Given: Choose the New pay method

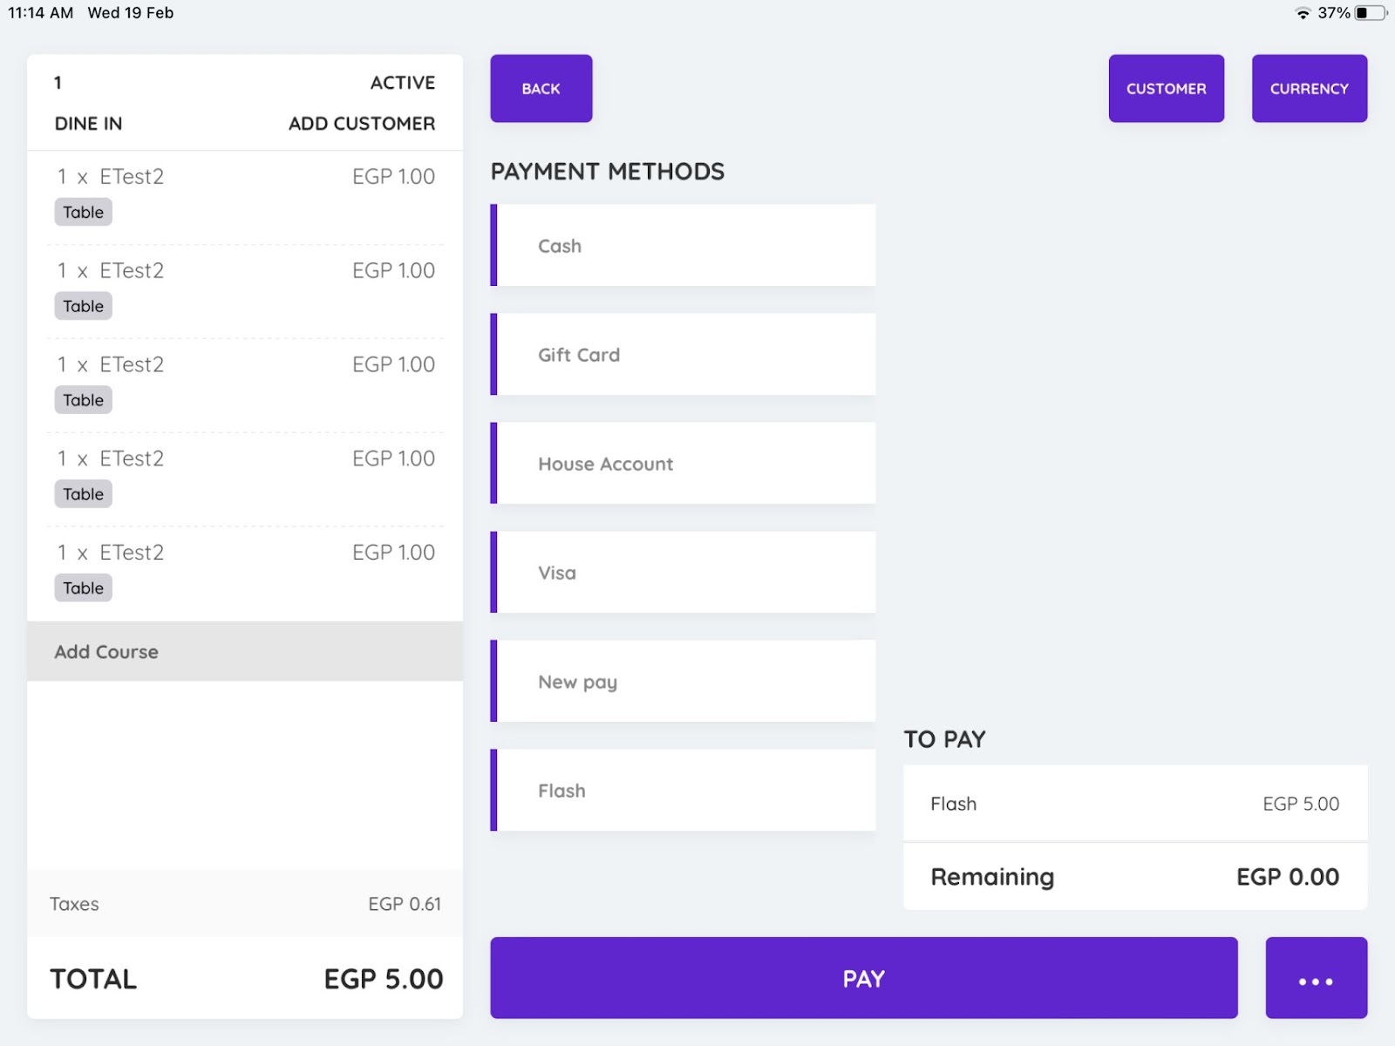Looking at the screenshot, I should click(683, 681).
